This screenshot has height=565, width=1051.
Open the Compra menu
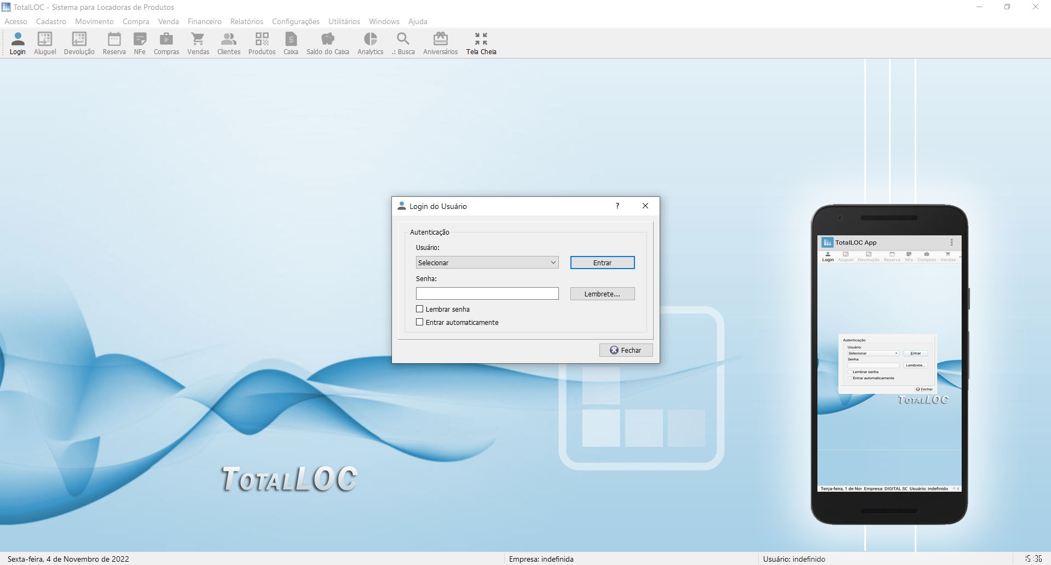click(136, 21)
